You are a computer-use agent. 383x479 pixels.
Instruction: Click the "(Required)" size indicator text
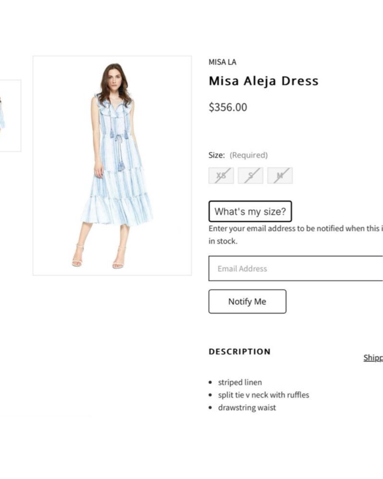[248, 155]
